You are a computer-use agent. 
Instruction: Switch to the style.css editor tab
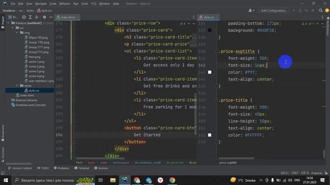pos(208,17)
